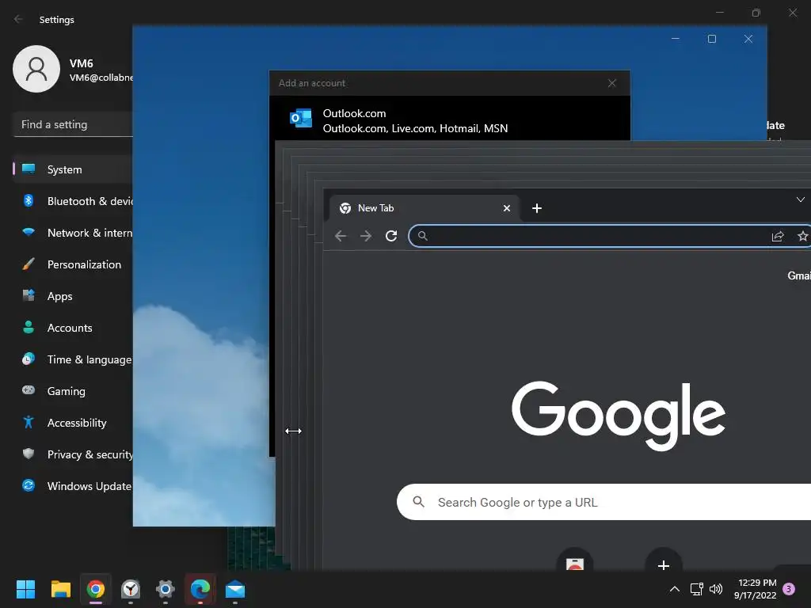
Task: Select Windows Update in Settings
Action: click(74, 486)
